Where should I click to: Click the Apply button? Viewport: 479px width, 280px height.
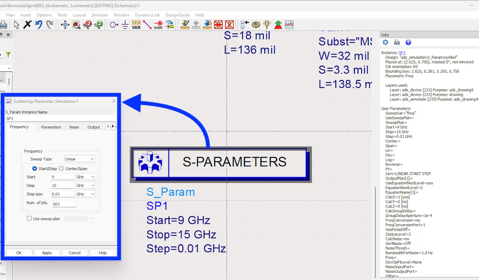click(x=47, y=253)
